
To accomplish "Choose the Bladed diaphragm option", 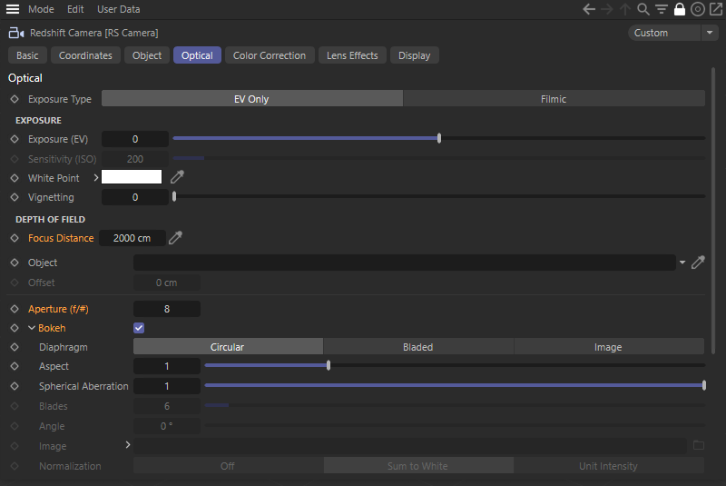I will [x=417, y=347].
